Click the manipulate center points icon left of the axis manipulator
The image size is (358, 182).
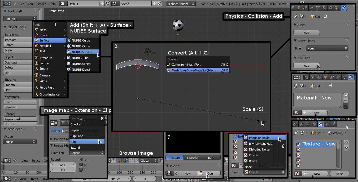click(113, 160)
